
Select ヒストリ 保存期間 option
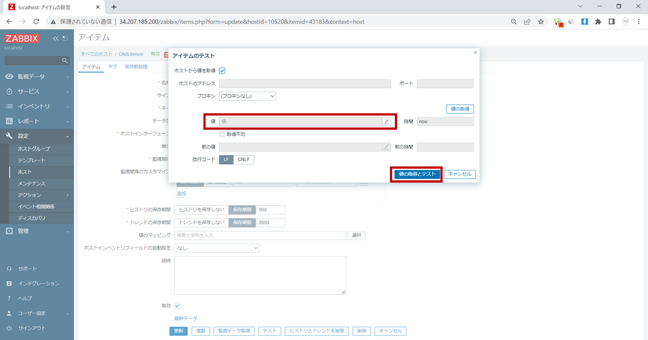pyautogui.click(x=242, y=210)
